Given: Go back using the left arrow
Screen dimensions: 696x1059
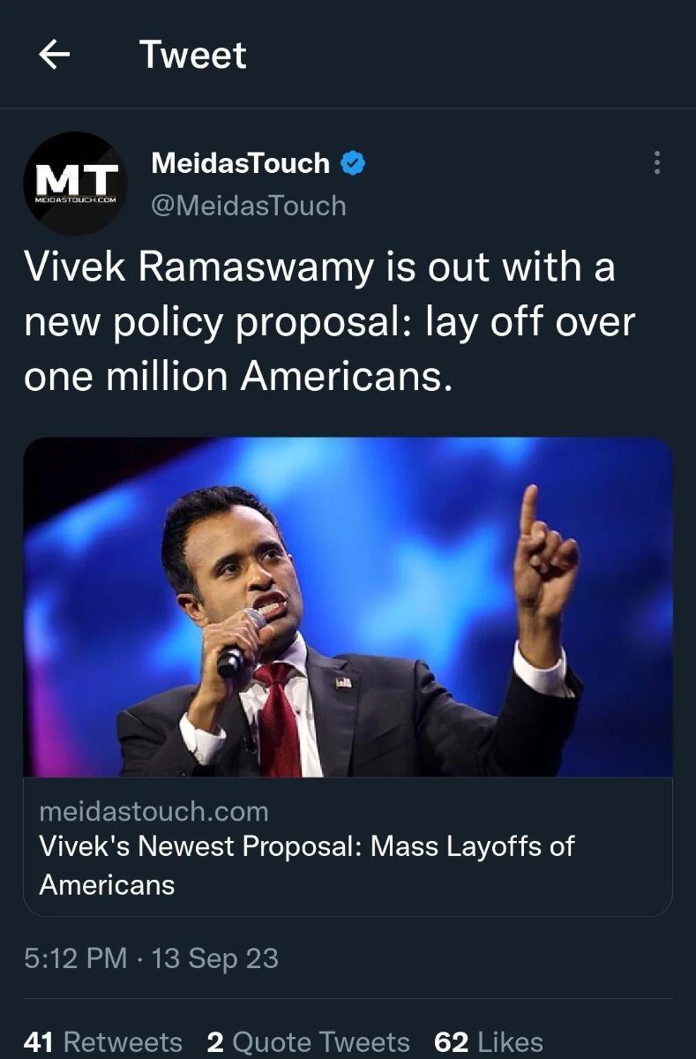Looking at the screenshot, I should [x=55, y=56].
